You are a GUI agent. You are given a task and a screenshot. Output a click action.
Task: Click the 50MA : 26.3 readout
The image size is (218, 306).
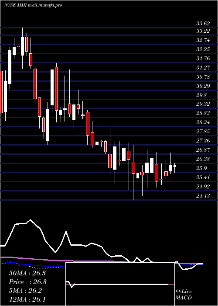[x=27, y=273]
